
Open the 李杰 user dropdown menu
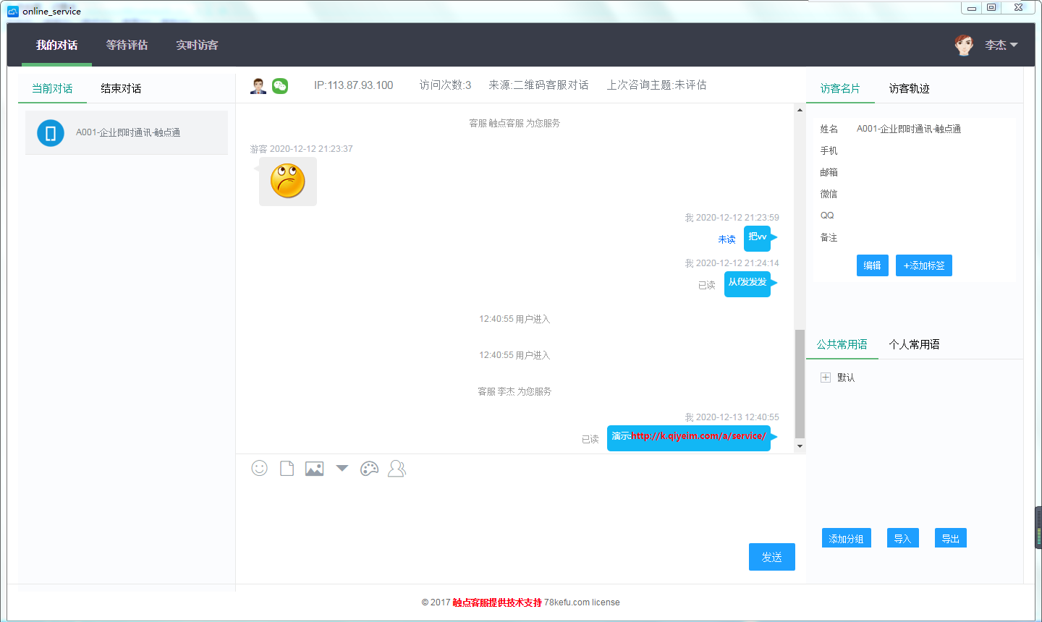pyautogui.click(x=1001, y=45)
